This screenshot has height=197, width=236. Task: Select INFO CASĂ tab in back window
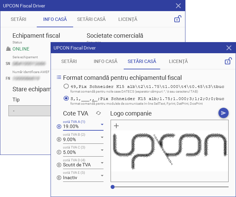[x=55, y=19]
